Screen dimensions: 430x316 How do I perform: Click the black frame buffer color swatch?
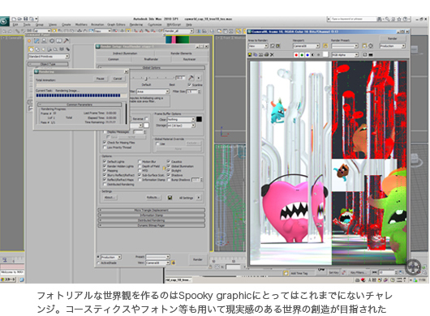pos(199,119)
